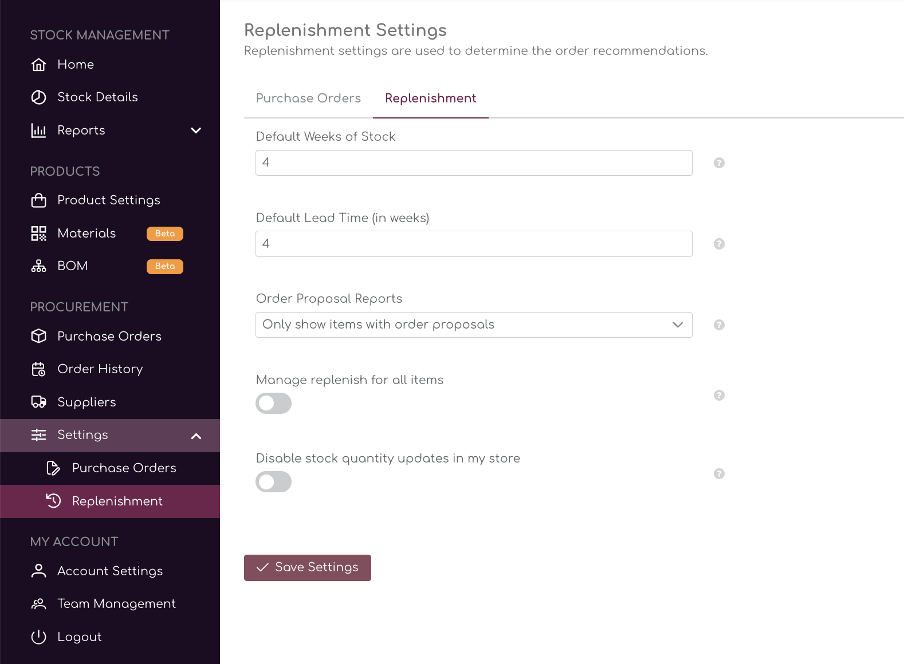Click the Default Lead Time input field

point(473,244)
